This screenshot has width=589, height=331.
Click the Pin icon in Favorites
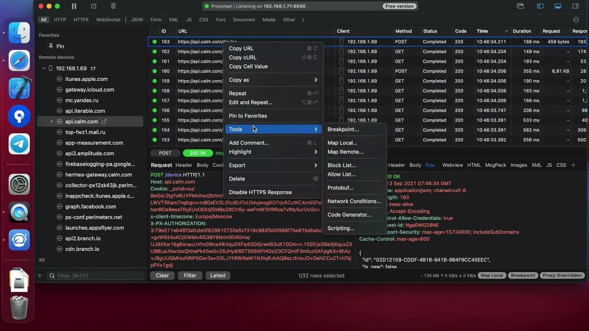click(51, 46)
